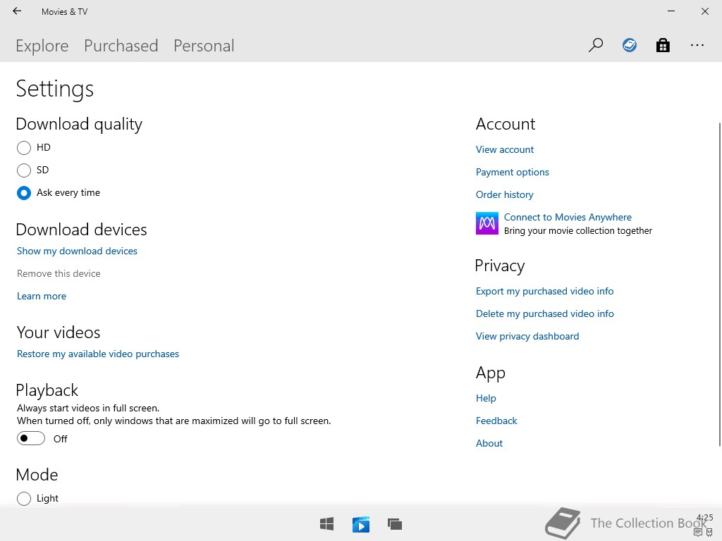This screenshot has height=541, width=722.
Task: Open the search magnifier icon
Action: tap(595, 45)
